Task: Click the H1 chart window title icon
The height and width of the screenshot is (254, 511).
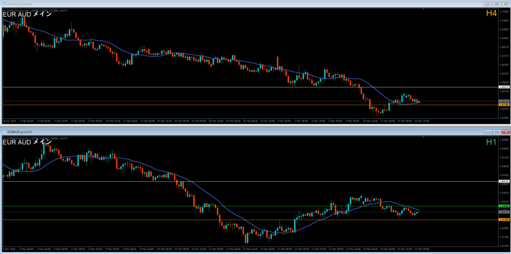Action: click(x=5, y=131)
